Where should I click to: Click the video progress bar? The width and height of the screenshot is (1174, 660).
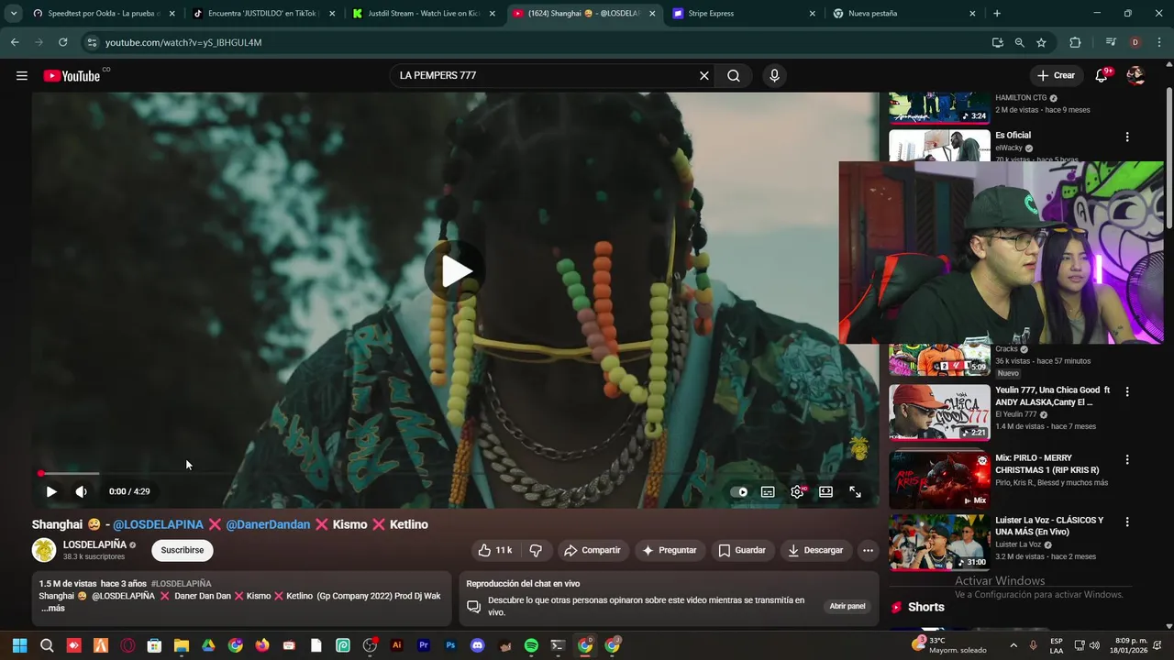(456, 474)
